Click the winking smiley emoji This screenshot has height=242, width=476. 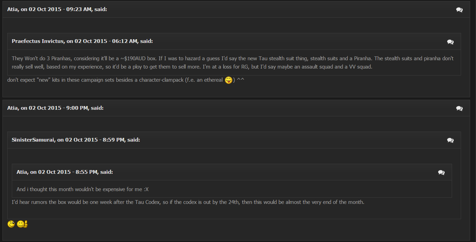pos(11,224)
